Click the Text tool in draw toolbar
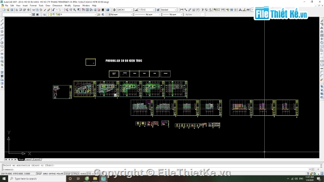 (2, 87)
